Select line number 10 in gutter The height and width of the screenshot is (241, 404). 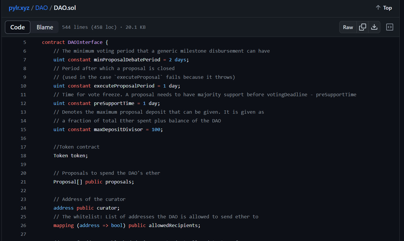[x=23, y=86]
